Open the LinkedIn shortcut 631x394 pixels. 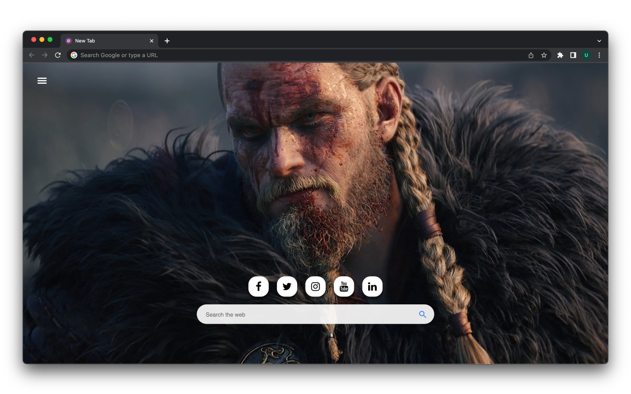[x=372, y=287]
